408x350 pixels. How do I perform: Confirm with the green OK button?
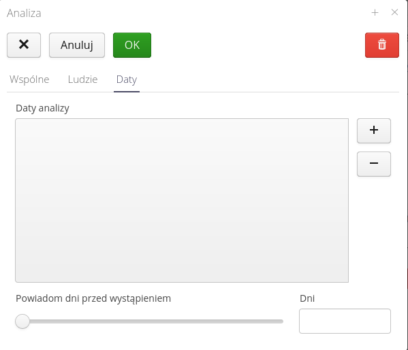132,45
